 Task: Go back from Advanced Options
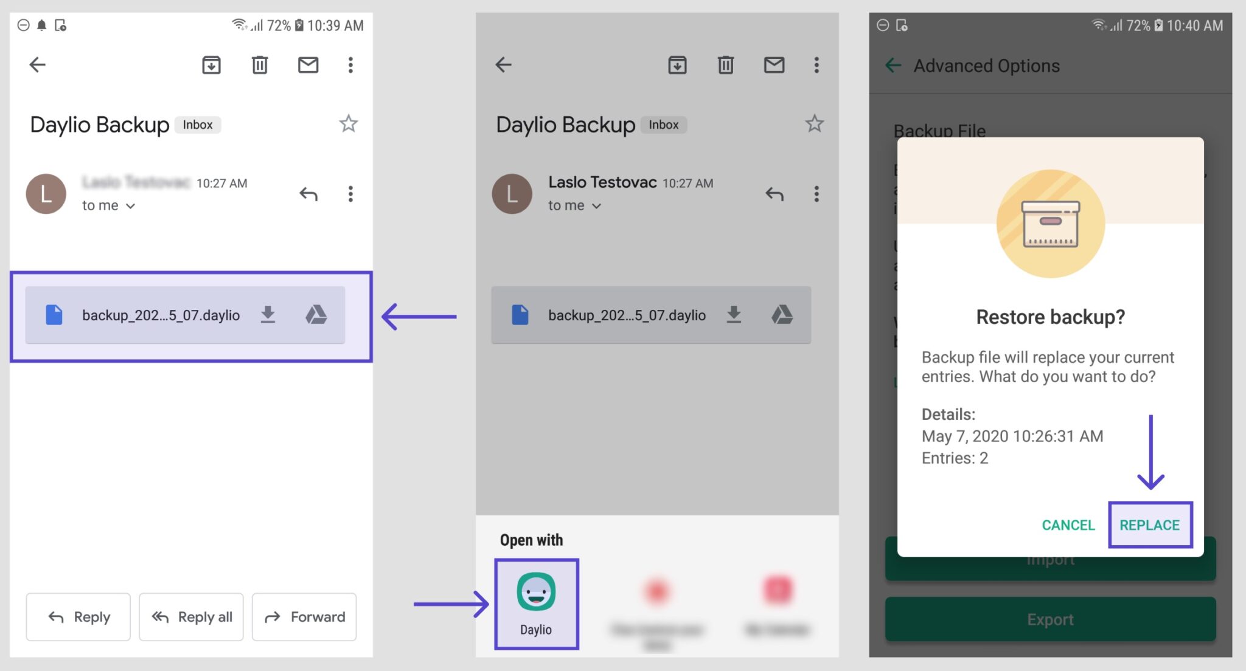point(893,65)
